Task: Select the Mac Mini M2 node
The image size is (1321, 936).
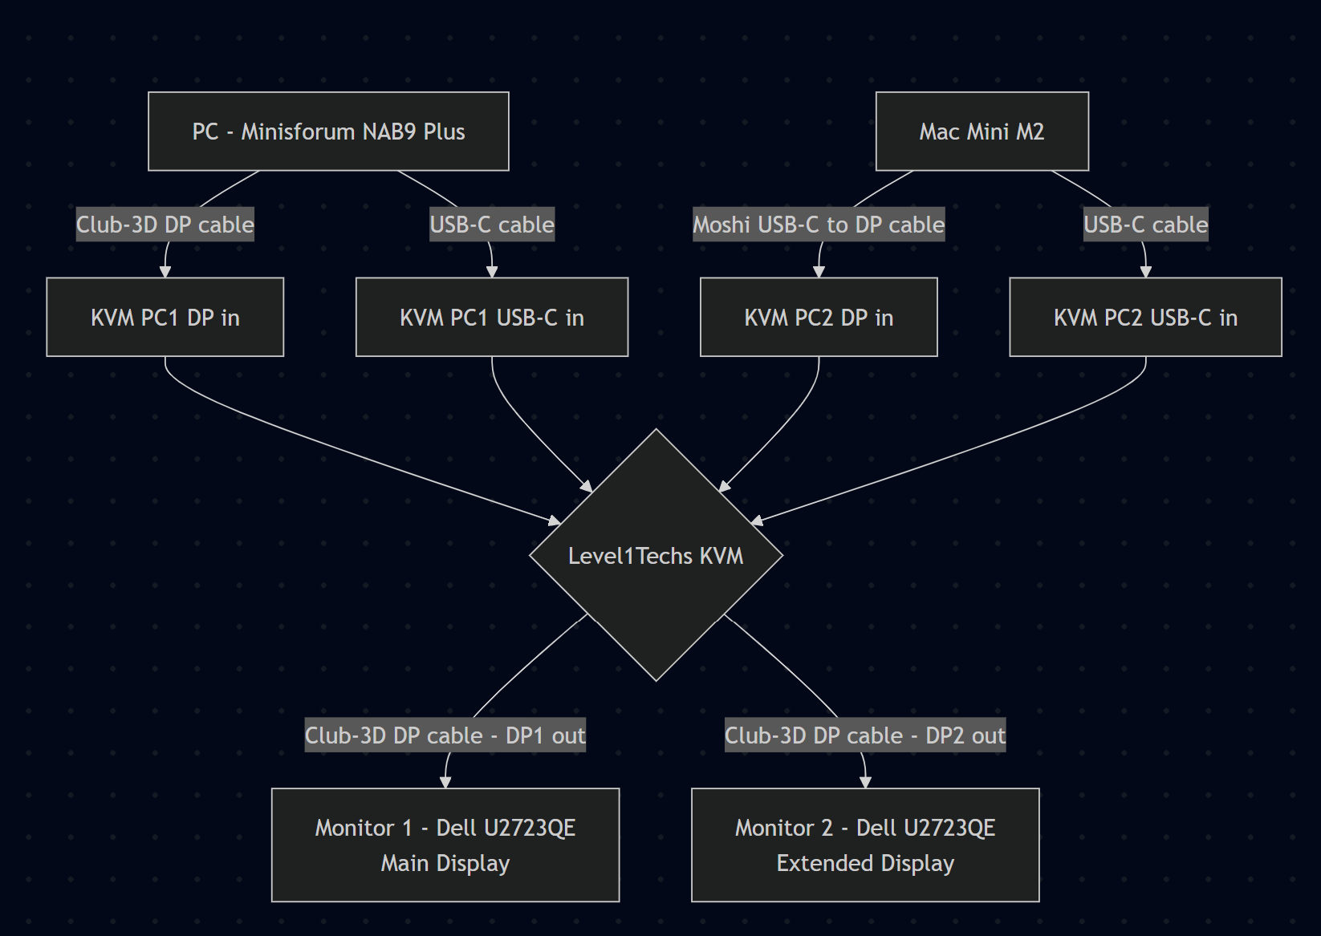Action: coord(982,132)
